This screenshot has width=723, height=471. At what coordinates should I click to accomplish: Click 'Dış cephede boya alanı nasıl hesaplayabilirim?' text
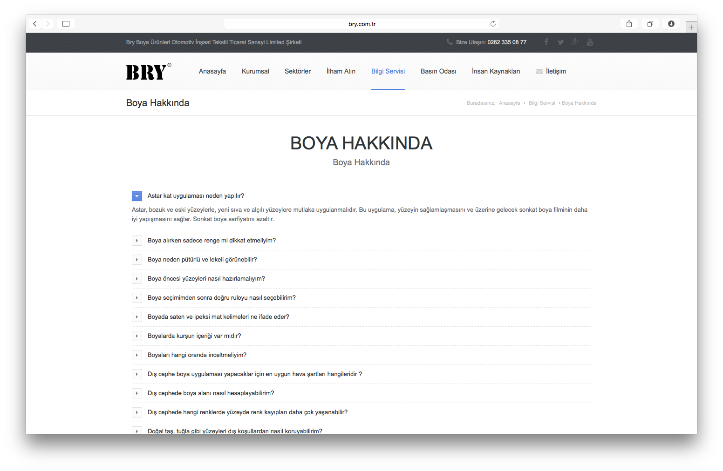click(x=211, y=393)
